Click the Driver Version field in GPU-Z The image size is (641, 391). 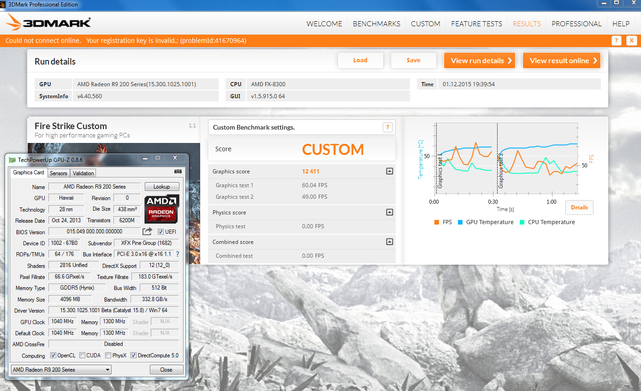[113, 310]
